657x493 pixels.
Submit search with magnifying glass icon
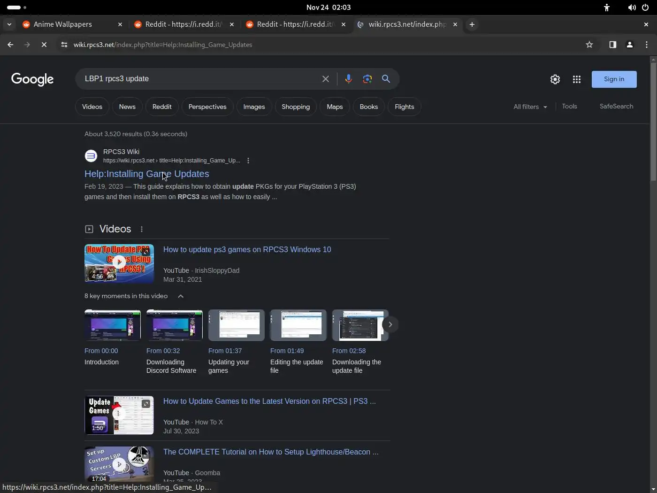(386, 79)
